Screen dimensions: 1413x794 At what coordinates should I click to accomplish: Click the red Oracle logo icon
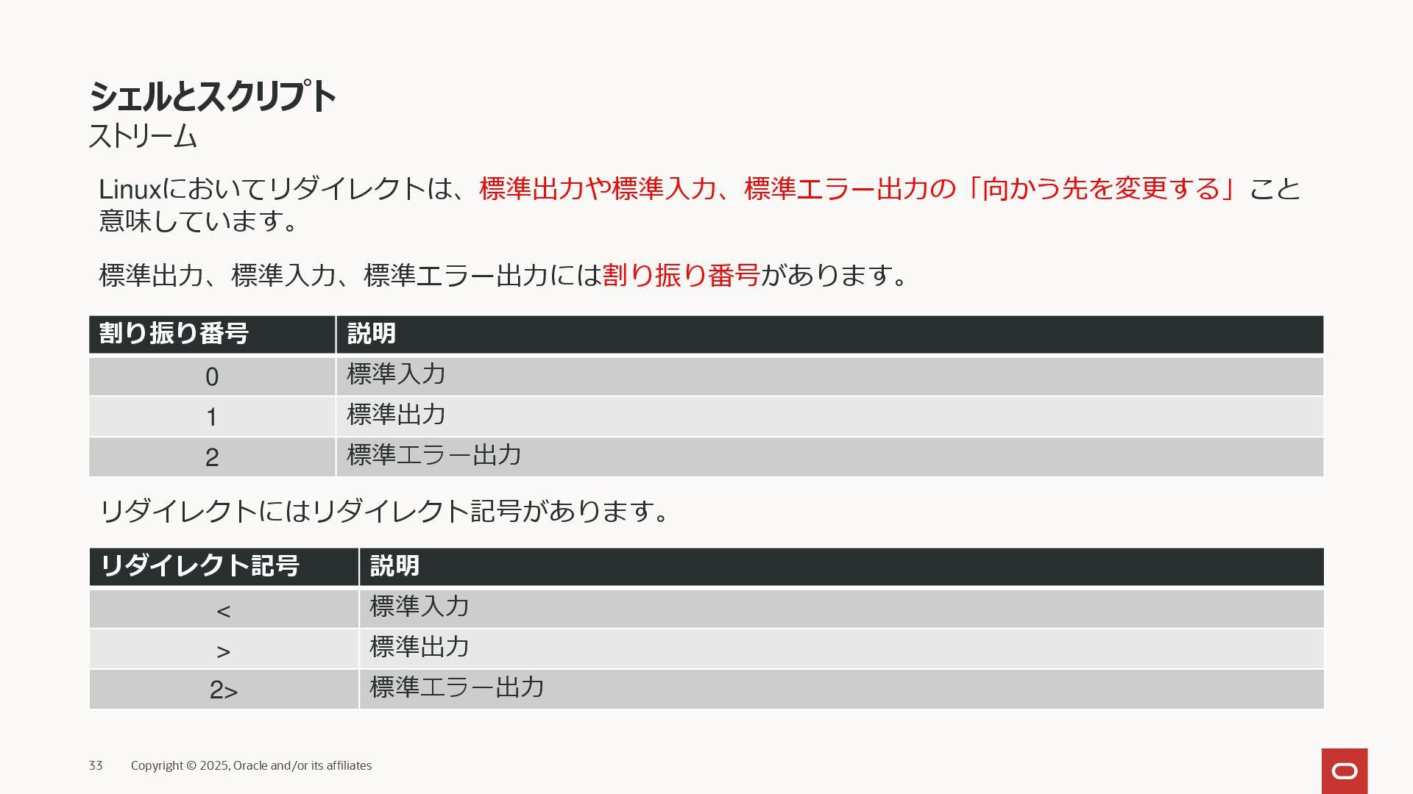1345,770
